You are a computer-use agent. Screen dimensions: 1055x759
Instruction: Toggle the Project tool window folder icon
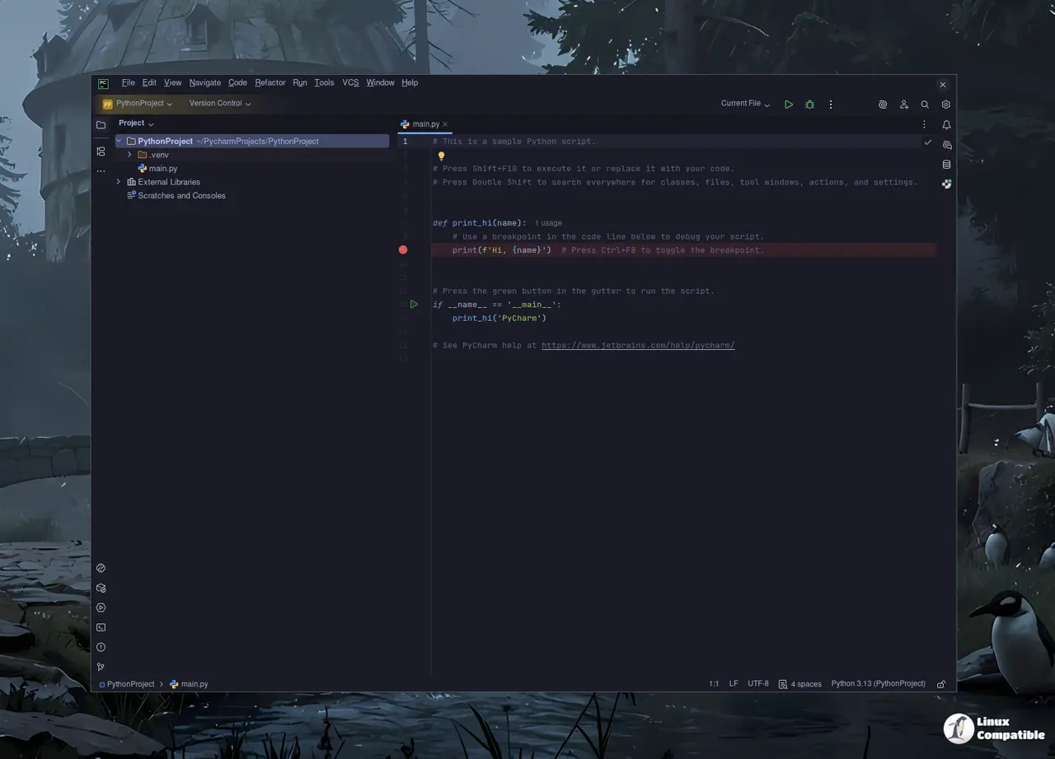coord(101,125)
